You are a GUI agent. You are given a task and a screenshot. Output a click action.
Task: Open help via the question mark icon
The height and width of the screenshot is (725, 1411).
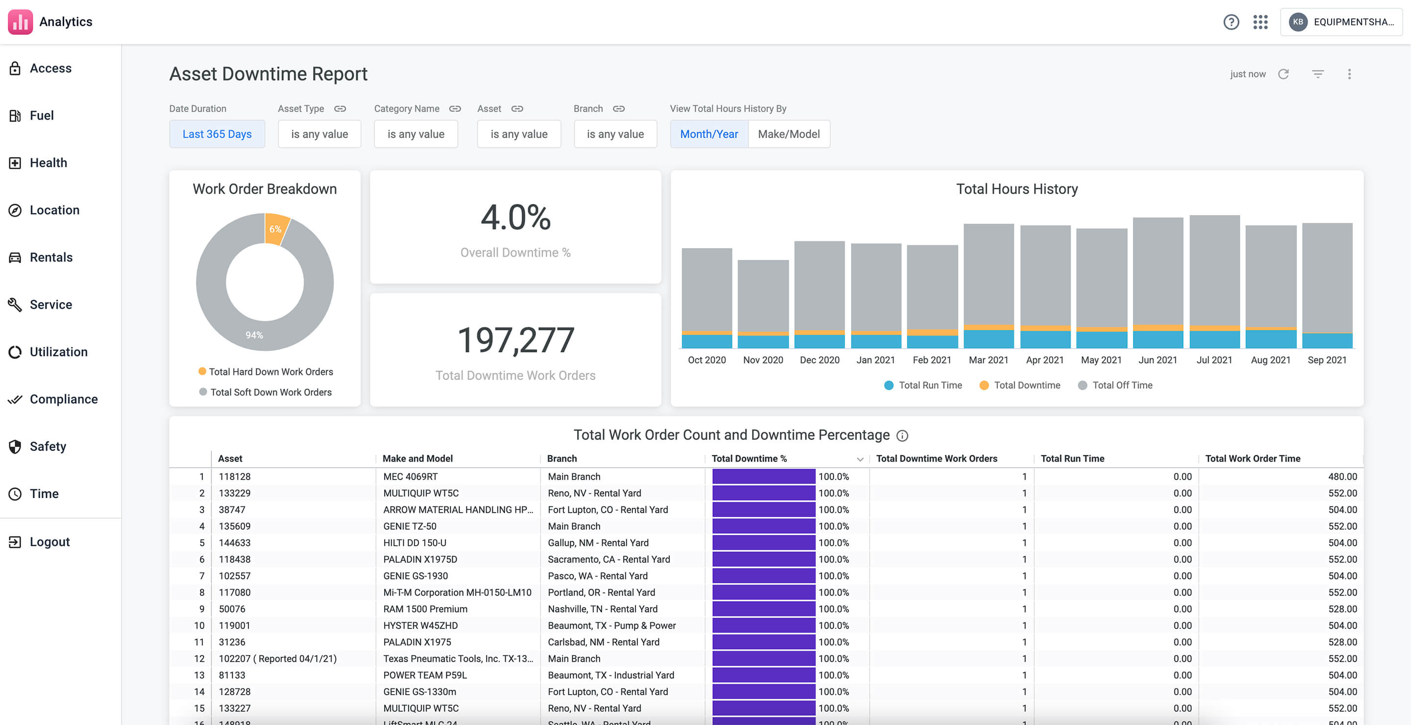(1231, 22)
